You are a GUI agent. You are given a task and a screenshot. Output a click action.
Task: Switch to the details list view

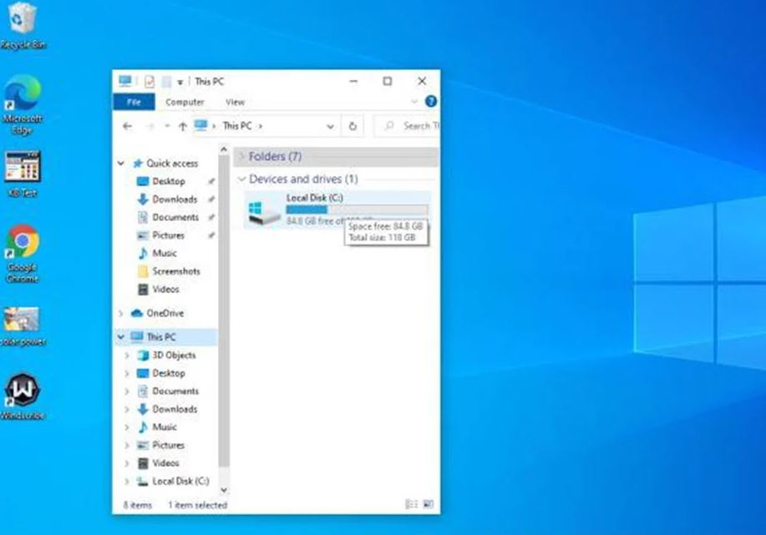point(411,504)
